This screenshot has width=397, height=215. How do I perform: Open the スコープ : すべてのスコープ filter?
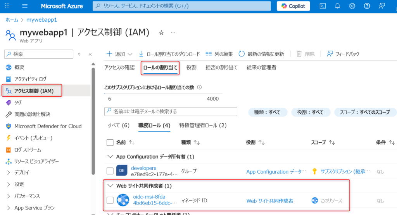365,112
